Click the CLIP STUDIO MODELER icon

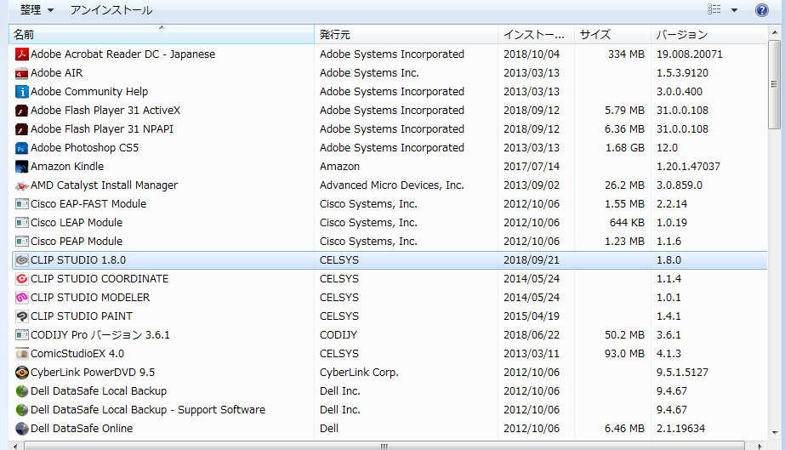point(22,298)
